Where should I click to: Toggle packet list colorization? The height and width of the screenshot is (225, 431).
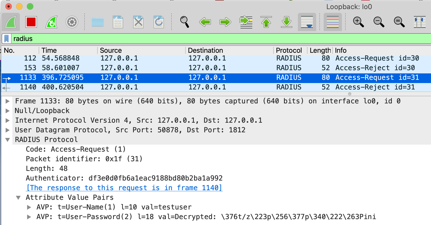pyautogui.click(x=333, y=22)
